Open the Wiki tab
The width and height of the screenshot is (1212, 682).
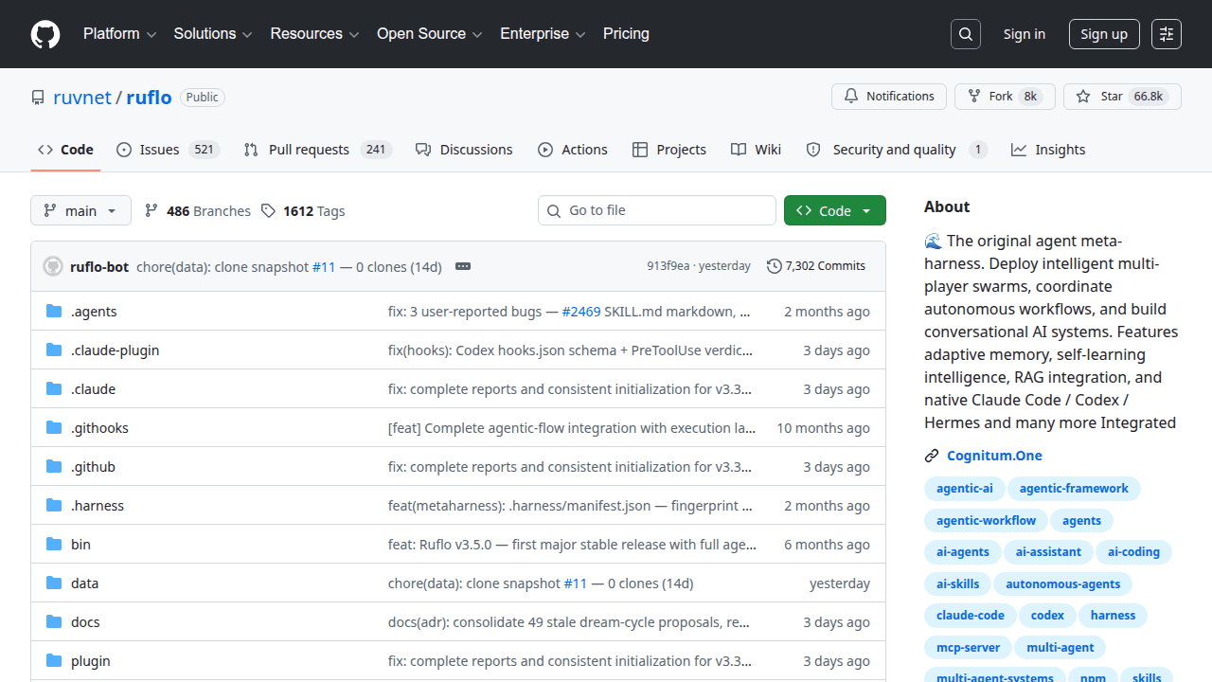coord(757,150)
